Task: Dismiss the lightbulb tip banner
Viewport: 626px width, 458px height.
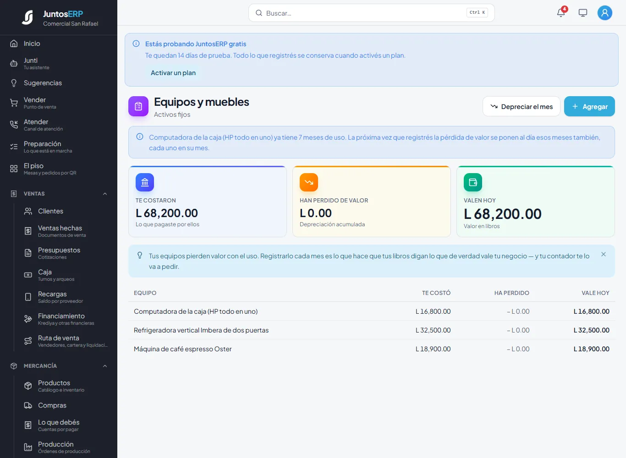Action: pos(604,254)
